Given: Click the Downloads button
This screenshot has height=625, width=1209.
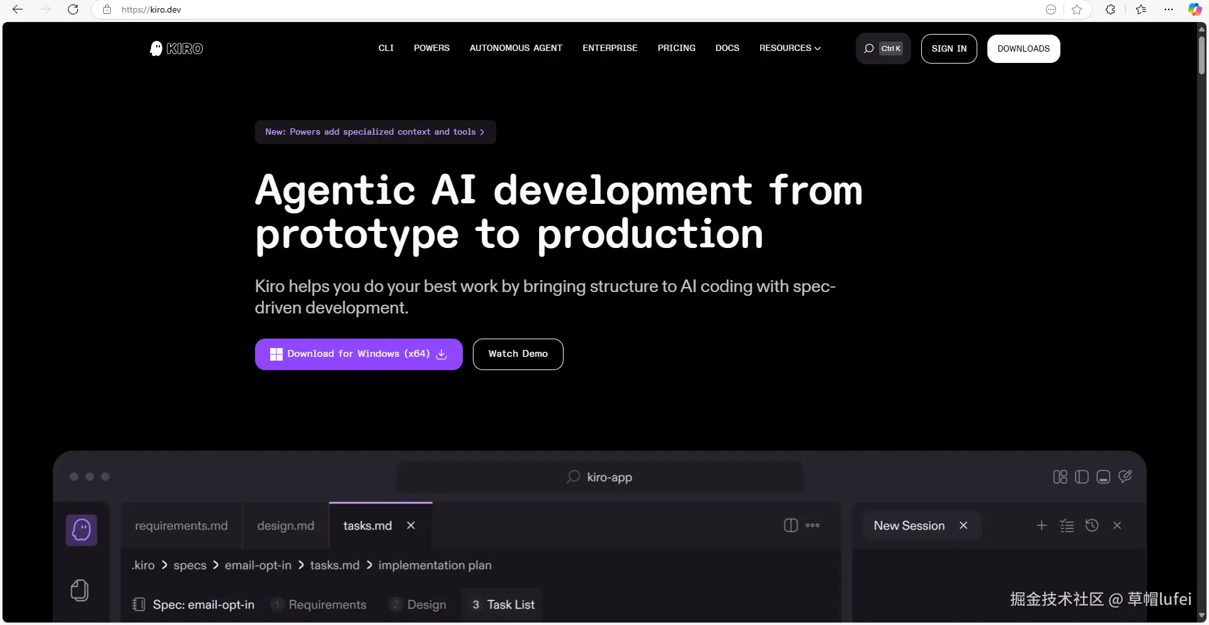Looking at the screenshot, I should (x=1024, y=48).
